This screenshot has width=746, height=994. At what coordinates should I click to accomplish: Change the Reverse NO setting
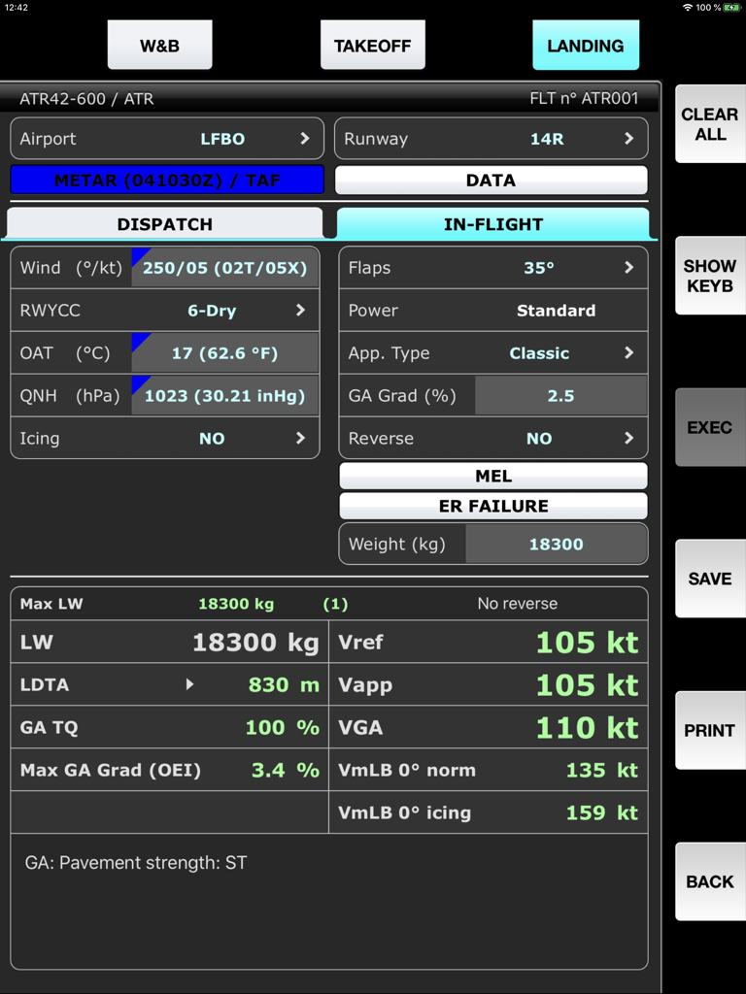pos(493,438)
